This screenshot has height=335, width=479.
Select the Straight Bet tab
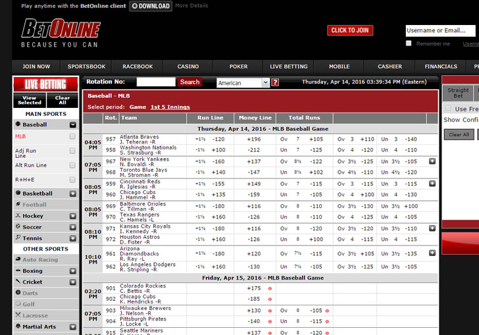[458, 93]
